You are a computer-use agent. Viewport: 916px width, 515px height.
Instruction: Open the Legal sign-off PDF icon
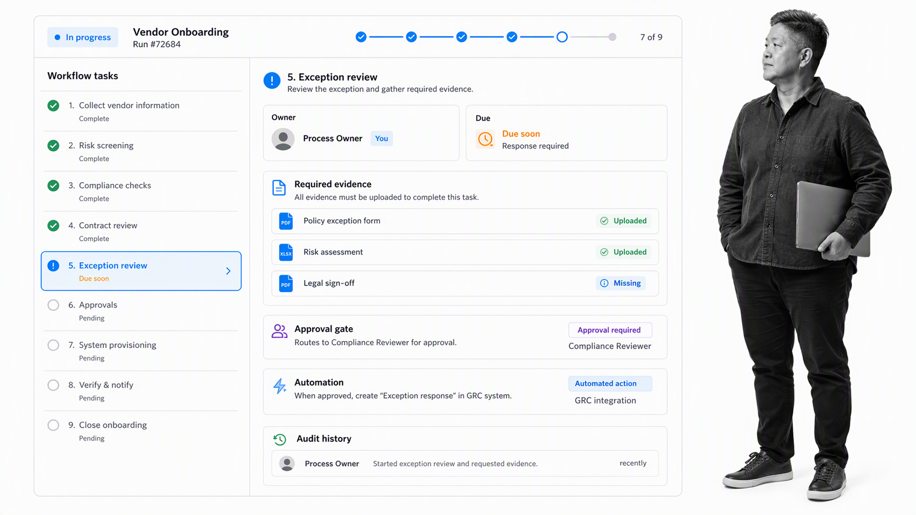[286, 283]
